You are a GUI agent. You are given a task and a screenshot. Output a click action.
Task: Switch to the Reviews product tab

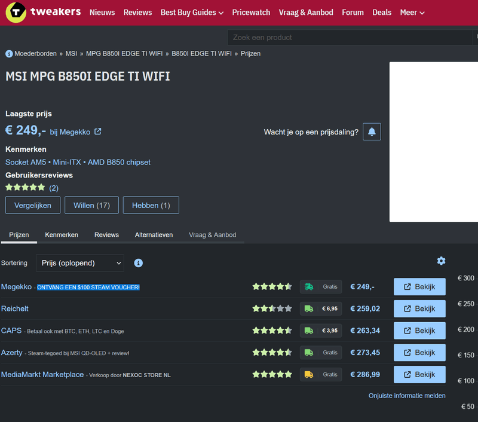coord(106,235)
